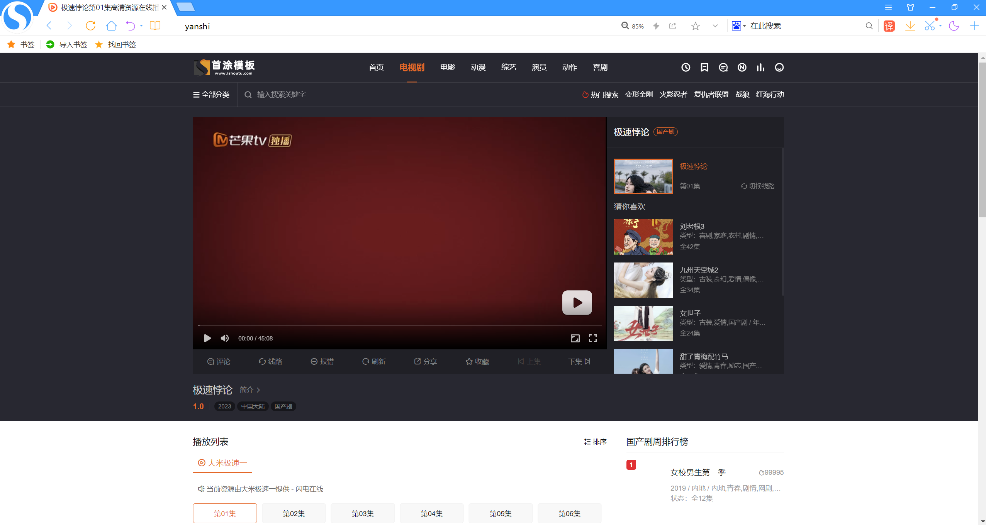Mute the video with speaker icon
The width and height of the screenshot is (986, 525).
pos(224,338)
